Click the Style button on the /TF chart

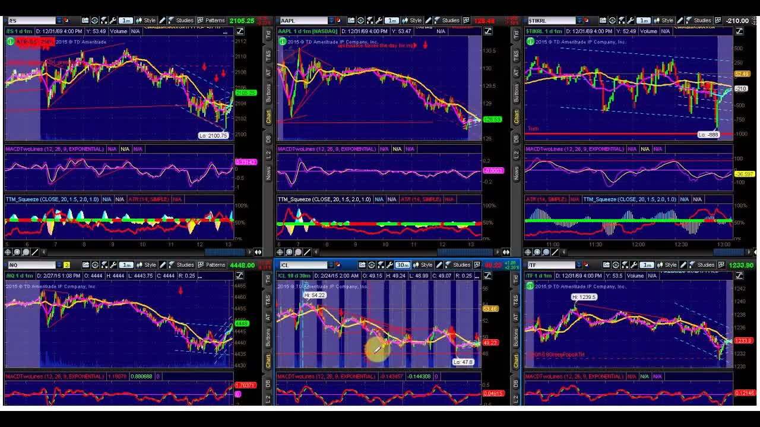click(x=667, y=265)
